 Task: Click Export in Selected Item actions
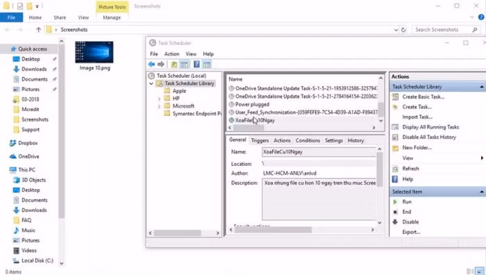click(x=411, y=232)
